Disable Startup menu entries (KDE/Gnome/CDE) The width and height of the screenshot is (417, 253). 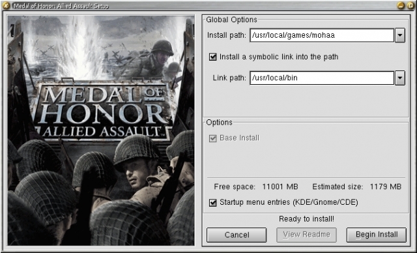(x=213, y=202)
